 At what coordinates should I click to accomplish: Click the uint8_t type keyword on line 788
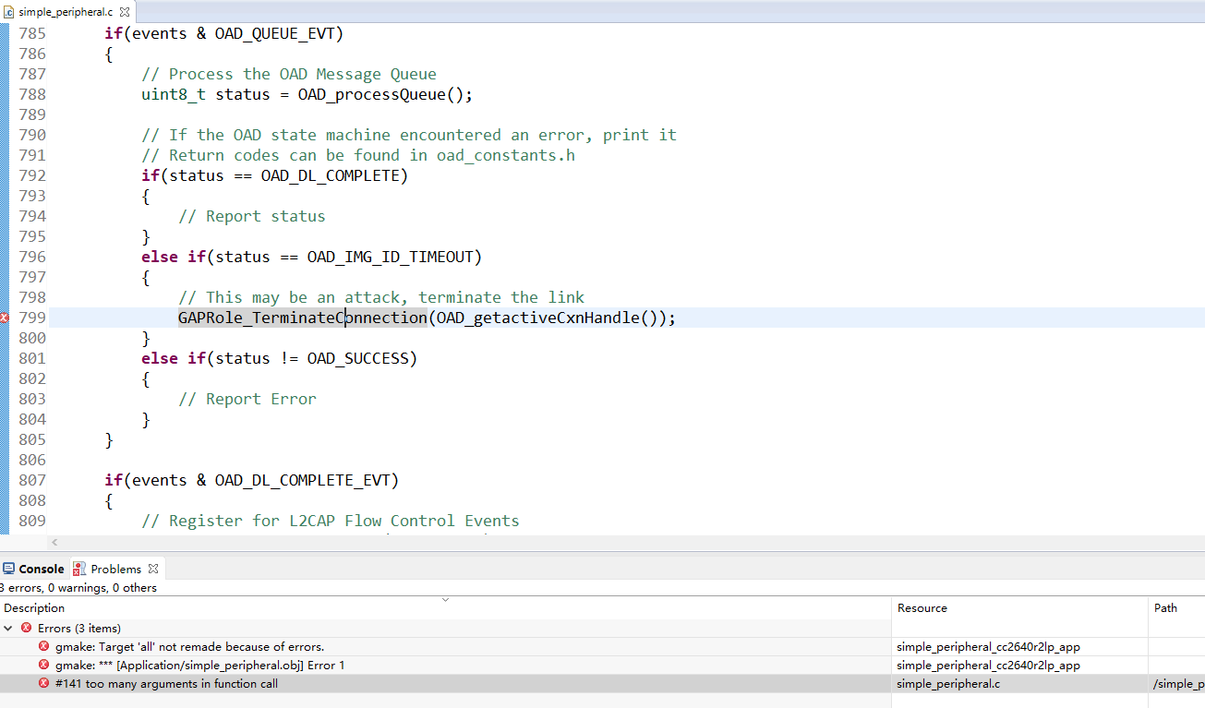(174, 94)
